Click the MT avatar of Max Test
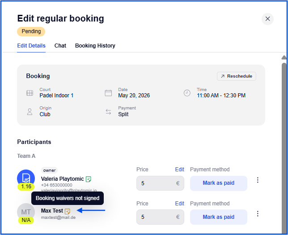Image resolution: width=288 pixels, height=235 pixels. (x=26, y=212)
